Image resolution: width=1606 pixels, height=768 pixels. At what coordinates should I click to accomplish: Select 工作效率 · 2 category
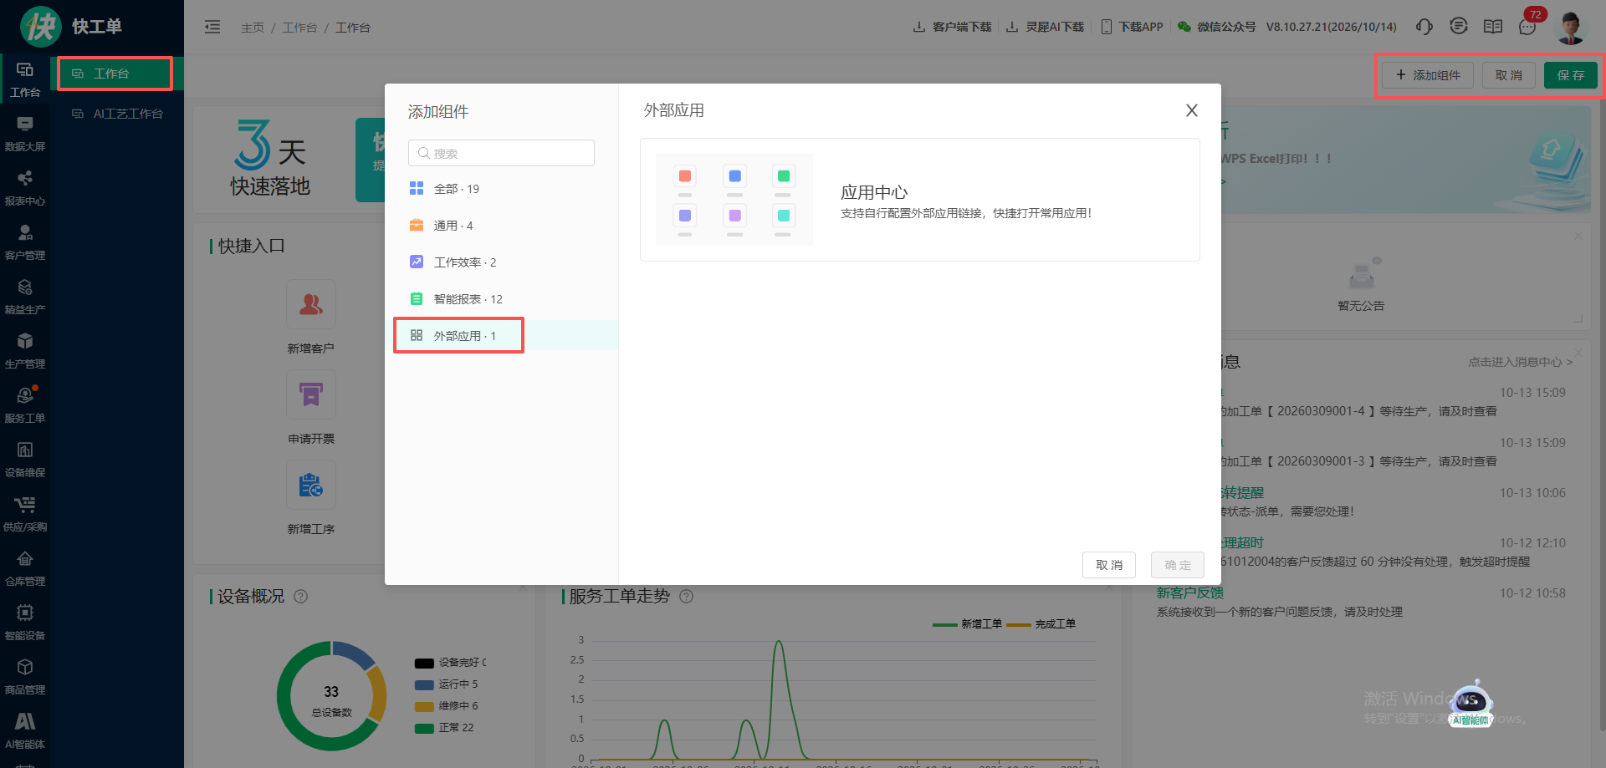(x=502, y=262)
